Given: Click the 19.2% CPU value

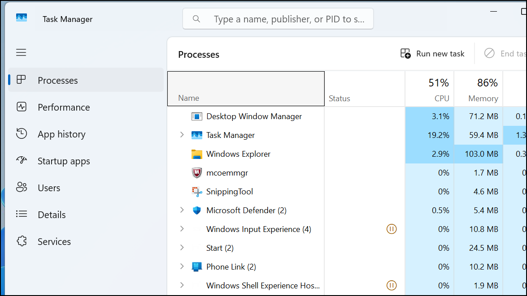Looking at the screenshot, I should pyautogui.click(x=438, y=135).
